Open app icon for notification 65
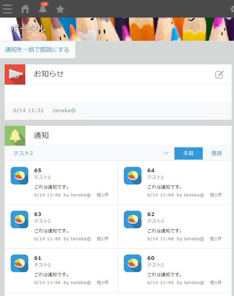The width and height of the screenshot is (234, 296). 20,176
